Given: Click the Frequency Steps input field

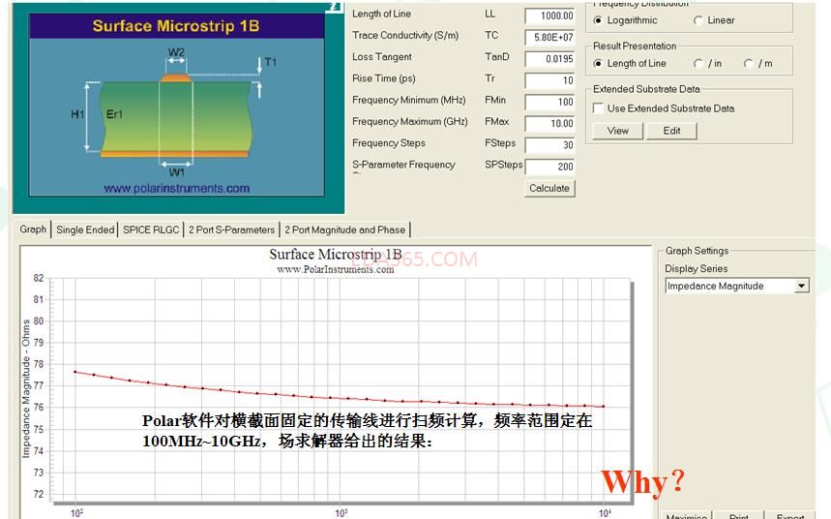Looking at the screenshot, I should [x=549, y=145].
